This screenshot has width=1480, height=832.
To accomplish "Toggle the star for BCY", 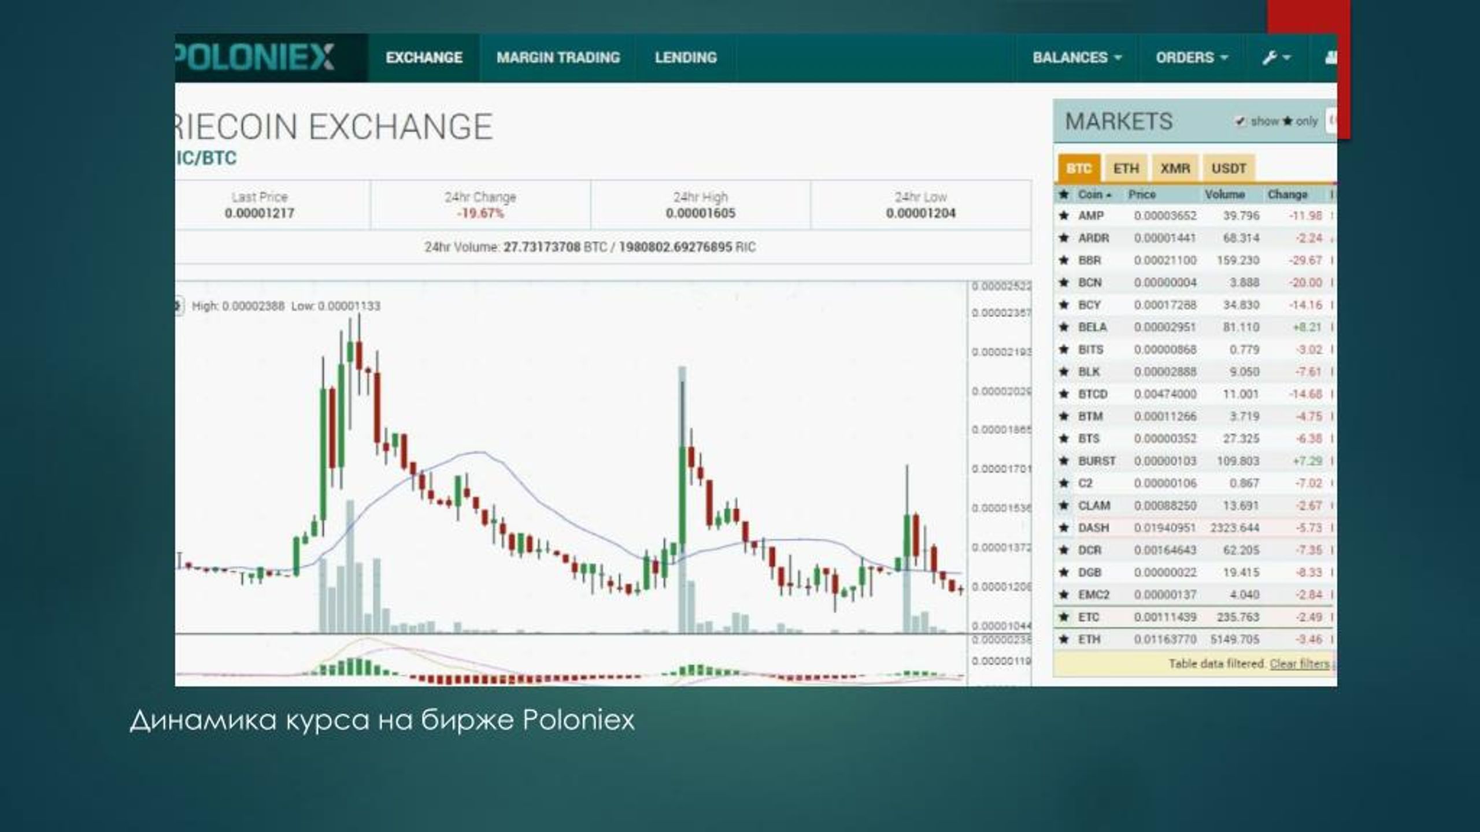I will [x=1064, y=305].
